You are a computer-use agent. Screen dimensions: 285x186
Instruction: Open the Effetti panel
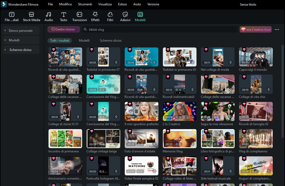pos(95,17)
